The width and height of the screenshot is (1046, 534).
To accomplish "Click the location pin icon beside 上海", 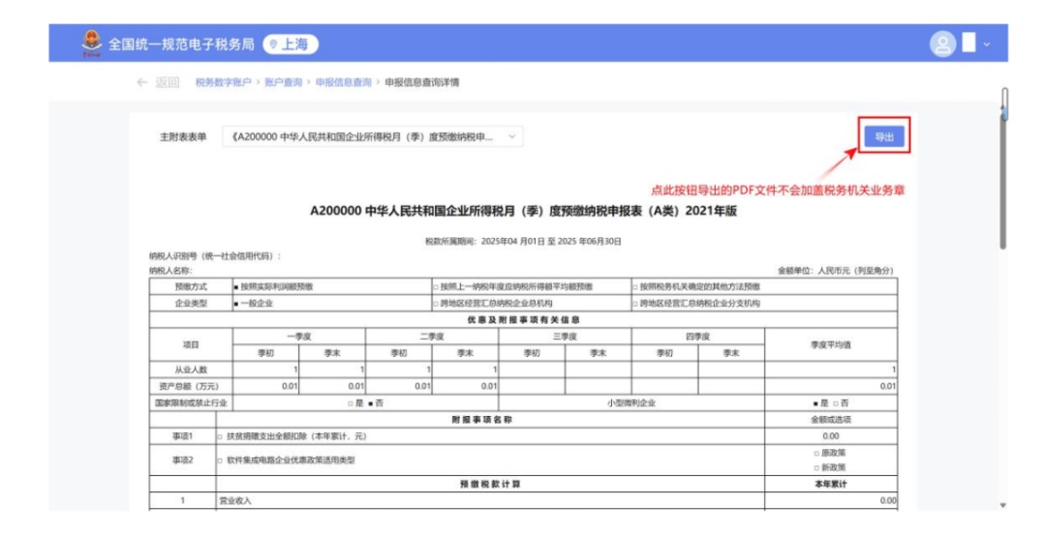I will pyautogui.click(x=274, y=44).
